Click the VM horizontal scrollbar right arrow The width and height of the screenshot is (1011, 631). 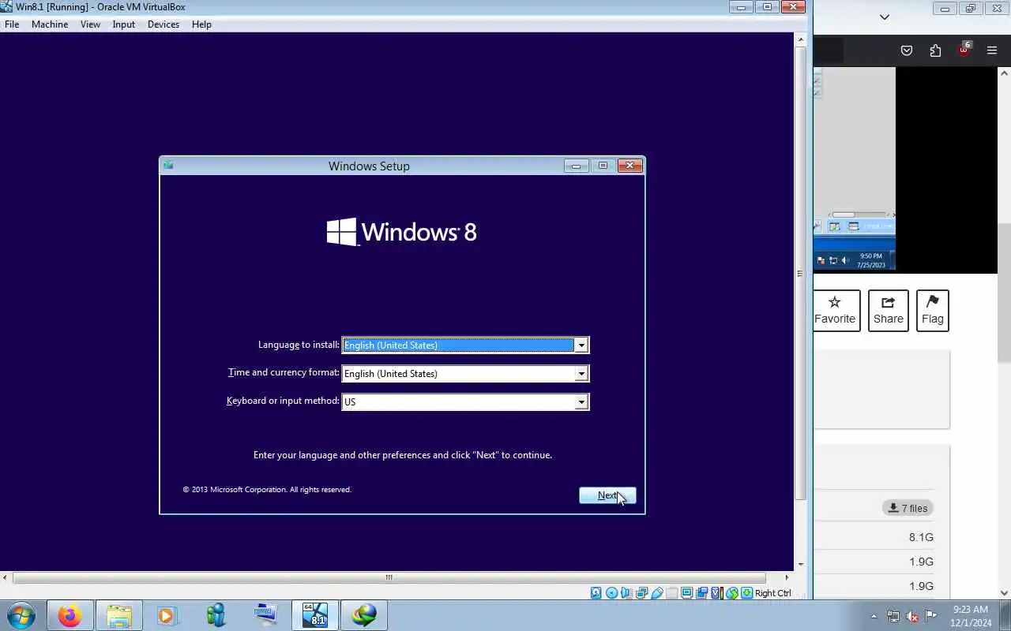[x=787, y=577]
